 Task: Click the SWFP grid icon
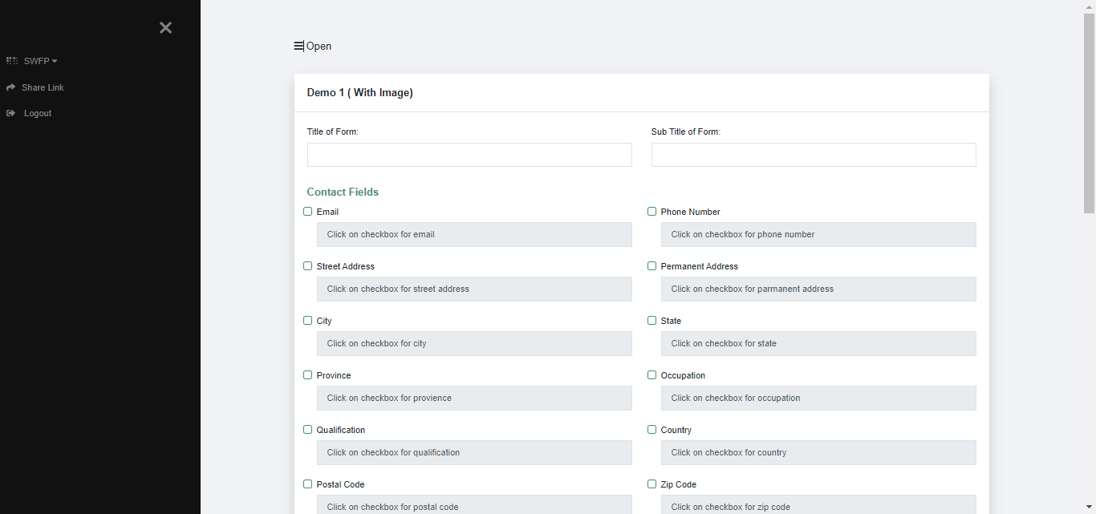tap(12, 61)
